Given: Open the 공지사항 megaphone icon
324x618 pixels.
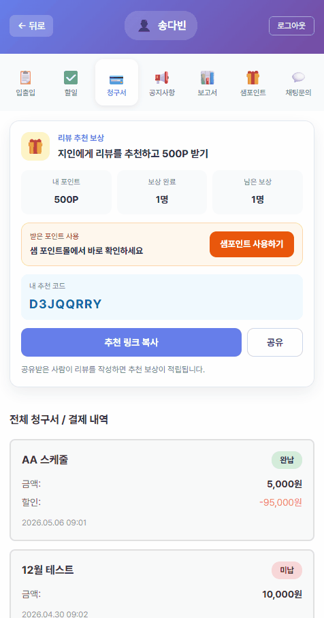Looking at the screenshot, I should (161, 78).
